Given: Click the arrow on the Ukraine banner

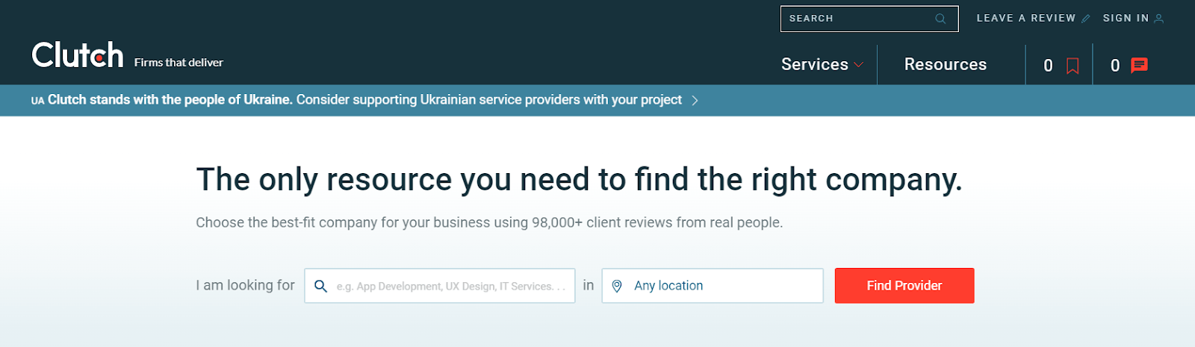Looking at the screenshot, I should tap(695, 100).
